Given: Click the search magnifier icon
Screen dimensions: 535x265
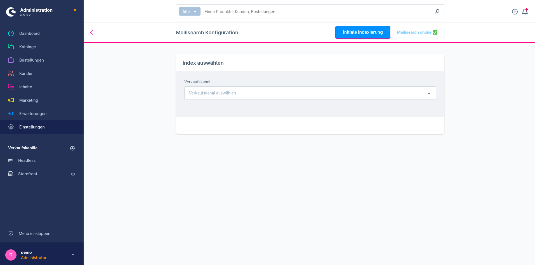Looking at the screenshot, I should [x=437, y=11].
